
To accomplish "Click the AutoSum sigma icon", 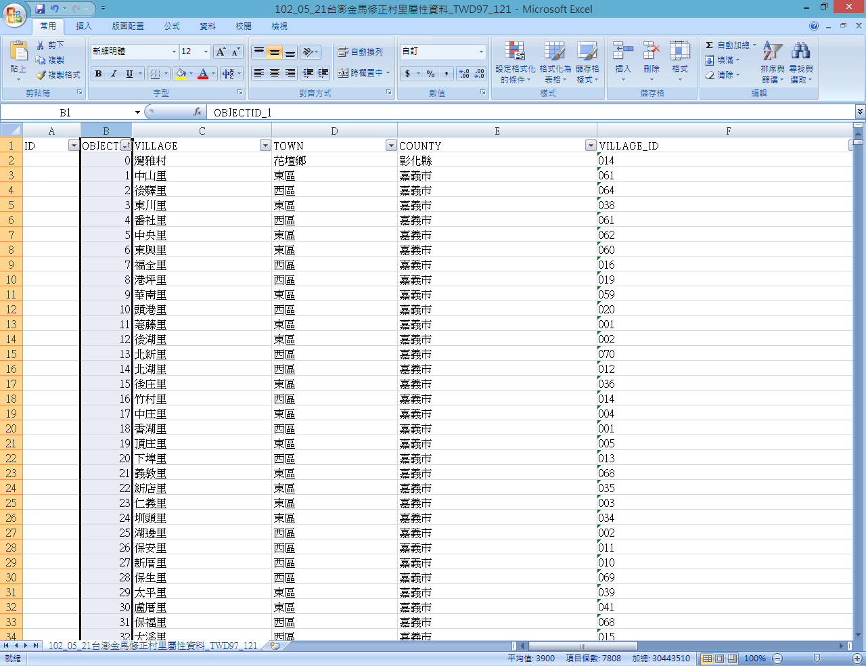I will tap(709, 45).
